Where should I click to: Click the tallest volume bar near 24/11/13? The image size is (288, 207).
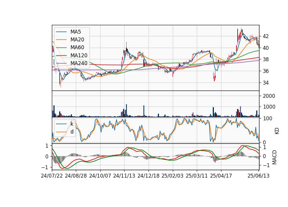(126, 111)
